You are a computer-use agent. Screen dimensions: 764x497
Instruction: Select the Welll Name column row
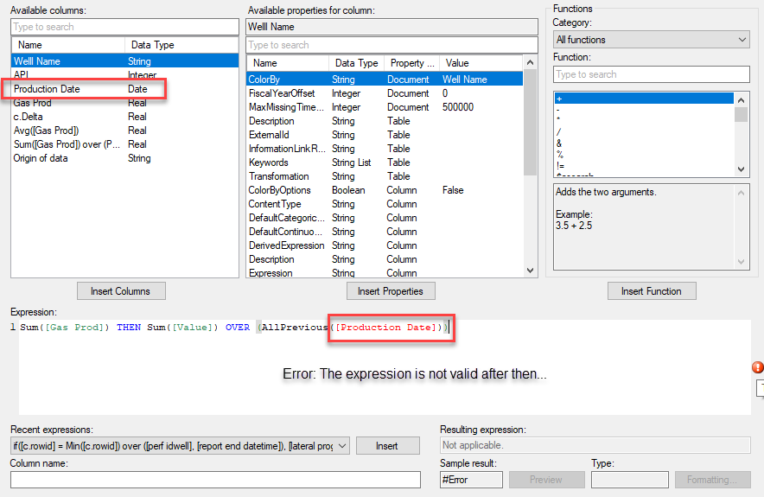124,61
